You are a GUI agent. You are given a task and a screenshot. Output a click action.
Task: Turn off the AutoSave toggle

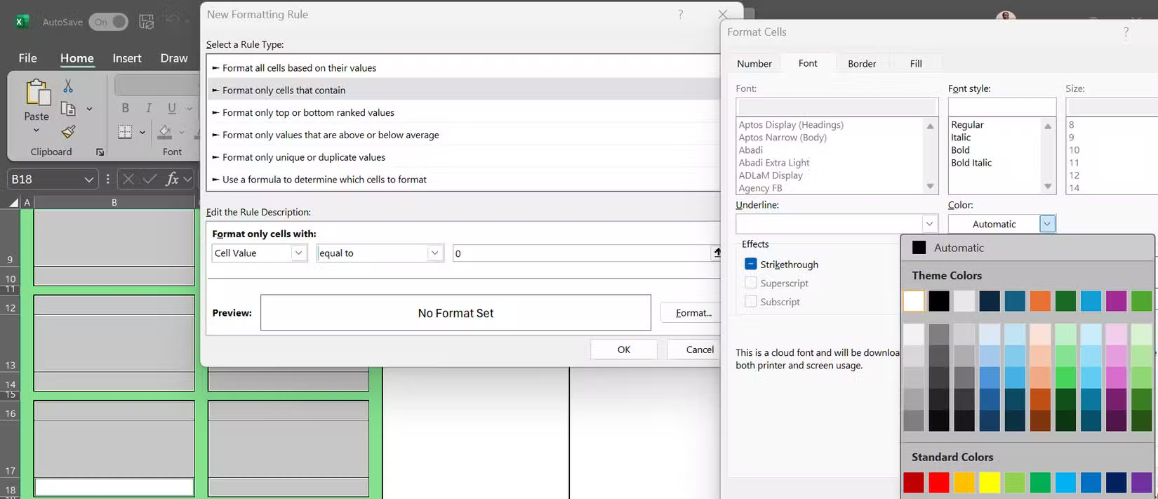[109, 22]
